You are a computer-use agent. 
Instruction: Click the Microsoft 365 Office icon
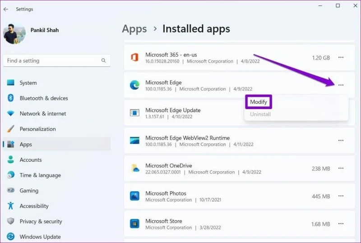[134, 57]
